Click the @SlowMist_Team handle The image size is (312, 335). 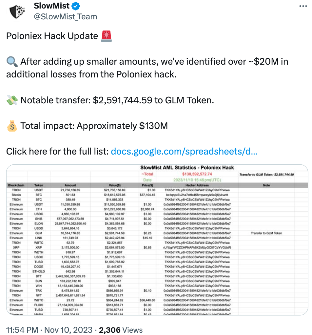[66, 17]
